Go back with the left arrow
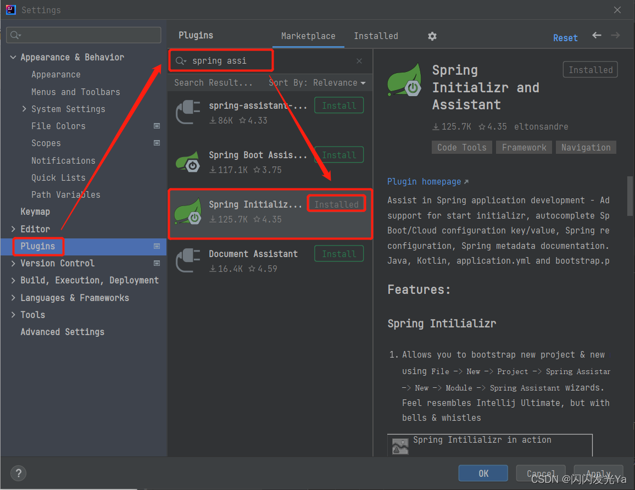 click(x=597, y=36)
